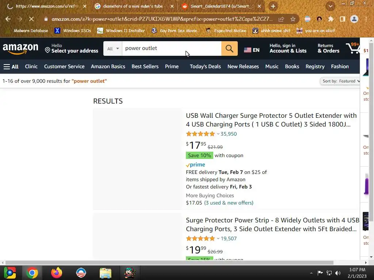Open the Malware Database bookmark
Image resolution: width=374 pixels, height=280 pixels.
point(27,31)
